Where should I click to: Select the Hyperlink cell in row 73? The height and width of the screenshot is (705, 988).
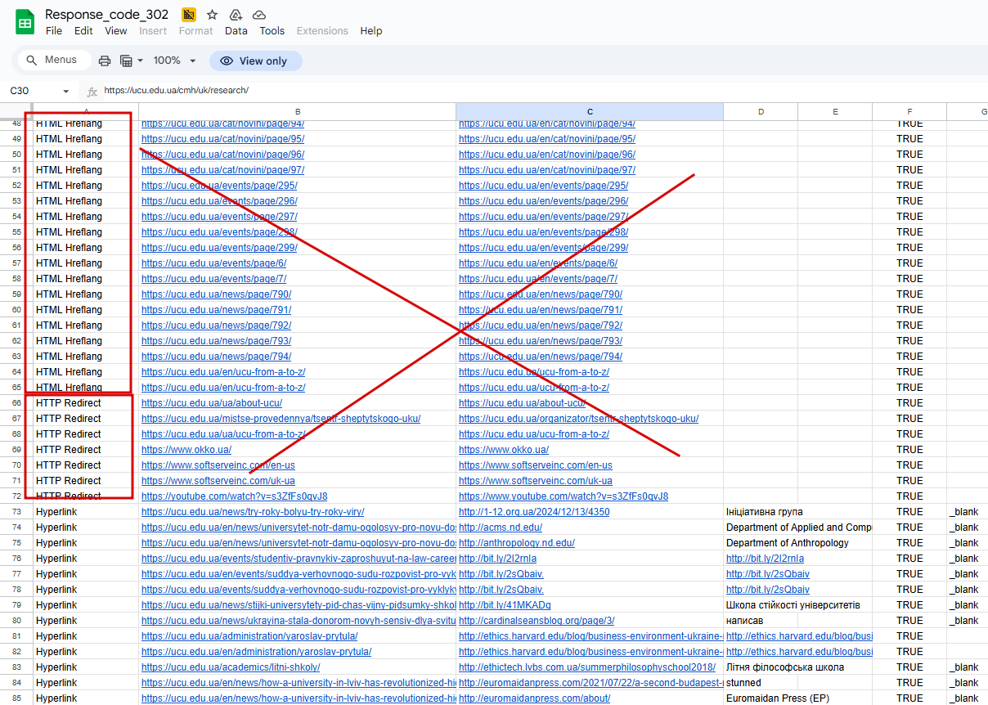pyautogui.click(x=86, y=512)
